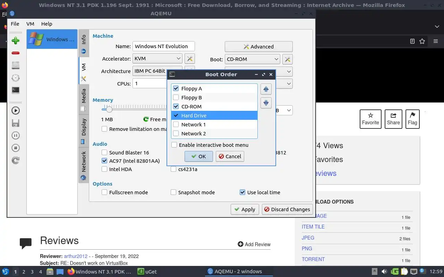444x277 pixels.
Task: Switch to the Media side tab
Action: [84, 100]
